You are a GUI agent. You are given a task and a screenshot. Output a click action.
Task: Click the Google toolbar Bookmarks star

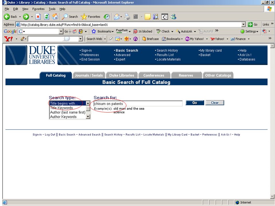point(94,31)
